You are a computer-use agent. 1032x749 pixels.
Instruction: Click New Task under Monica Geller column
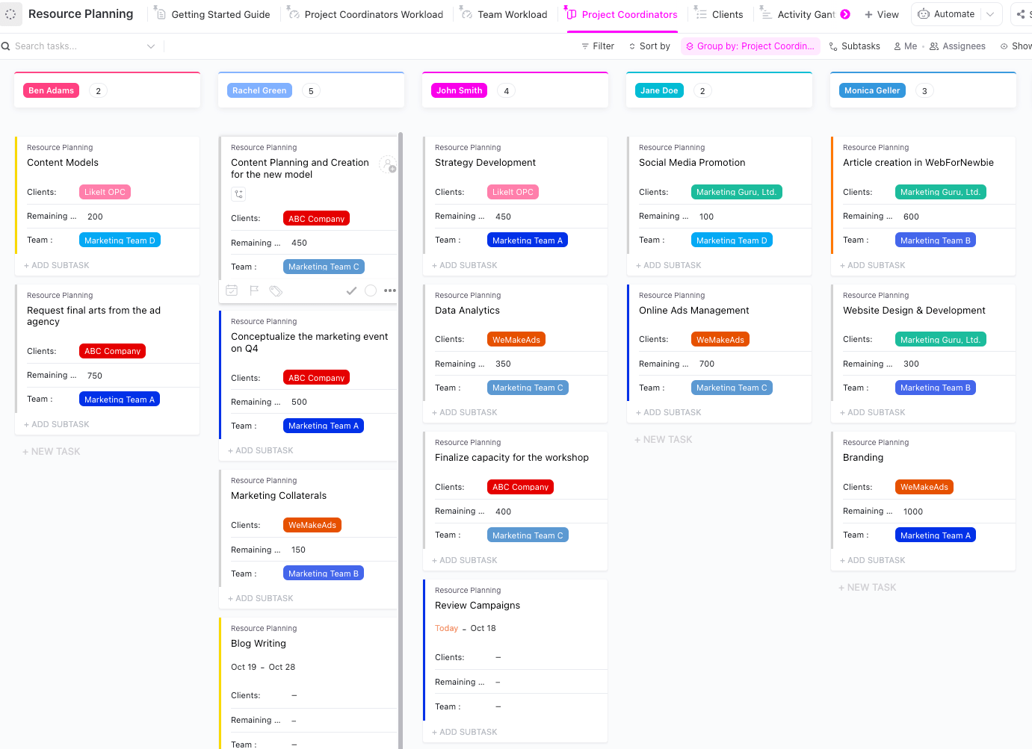pos(868,588)
